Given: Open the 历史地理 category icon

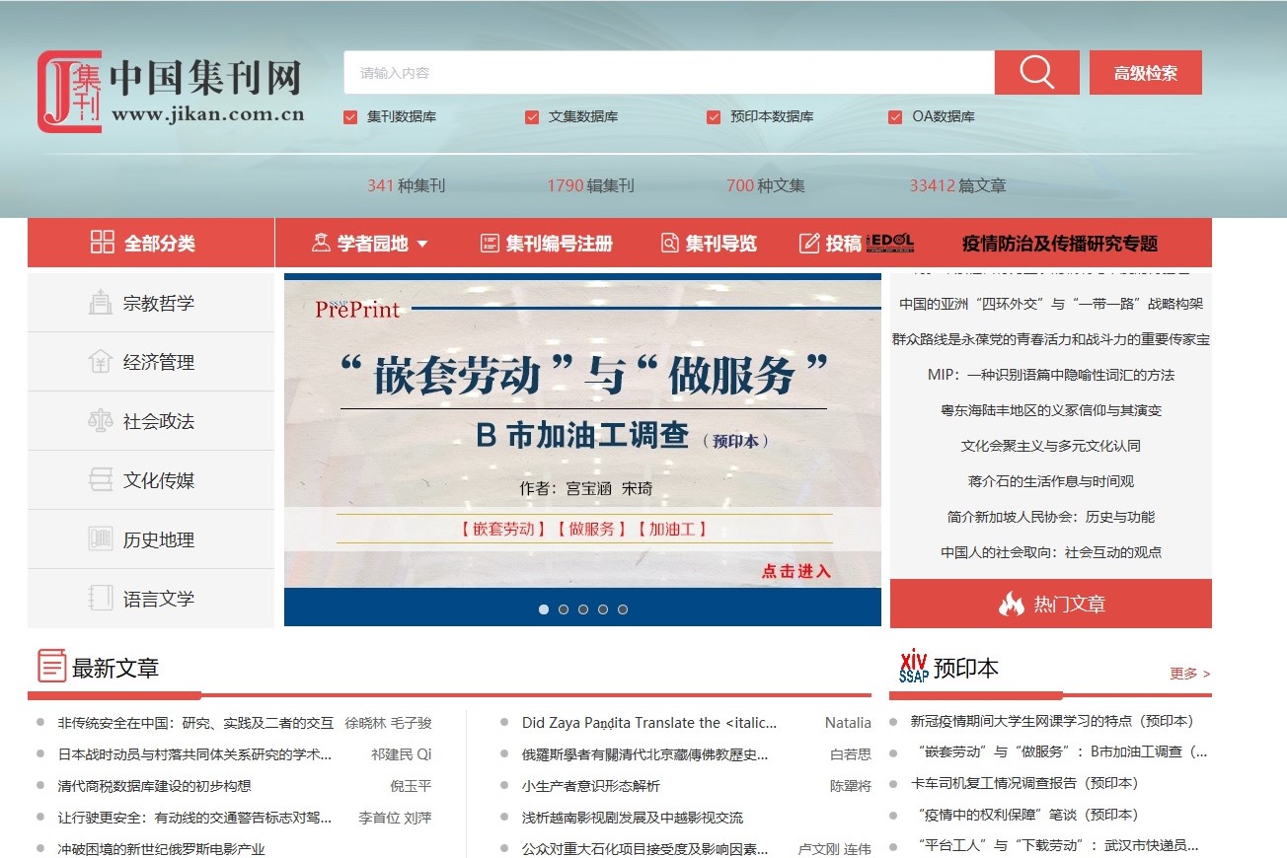Looking at the screenshot, I should (101, 539).
